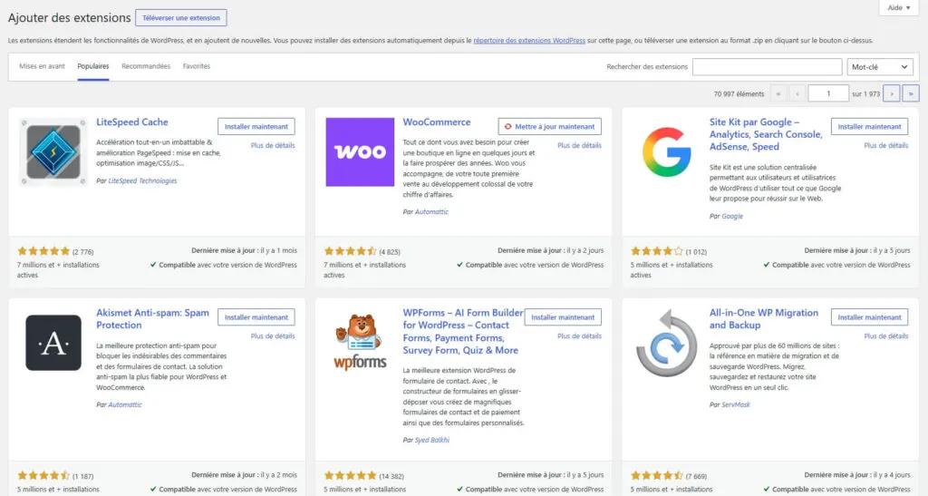The height and width of the screenshot is (496, 928).
Task: Open Plus de détails for WooCommerce
Action: (x=579, y=146)
